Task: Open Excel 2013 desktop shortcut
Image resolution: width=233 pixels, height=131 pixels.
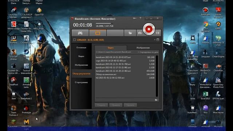Action: [205, 95]
